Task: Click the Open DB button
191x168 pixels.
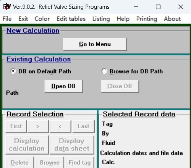Action: (x=63, y=86)
